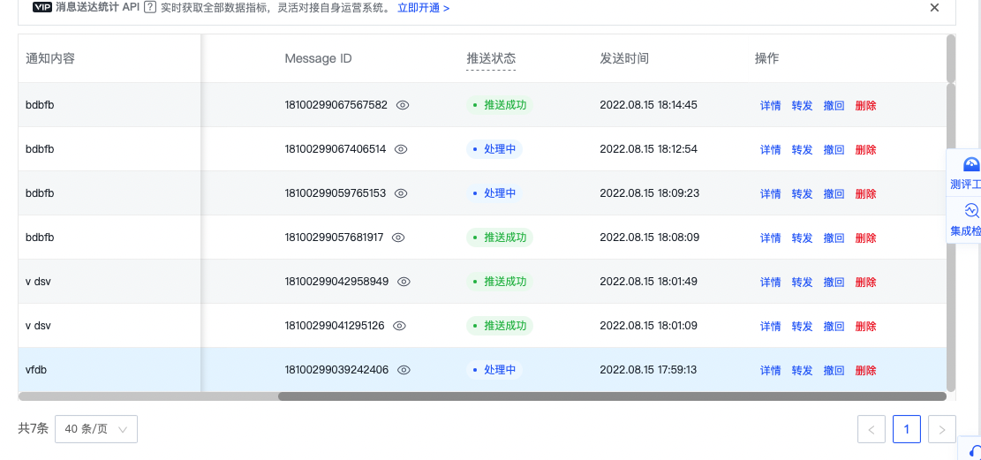Select page 1 in pagination

click(907, 429)
